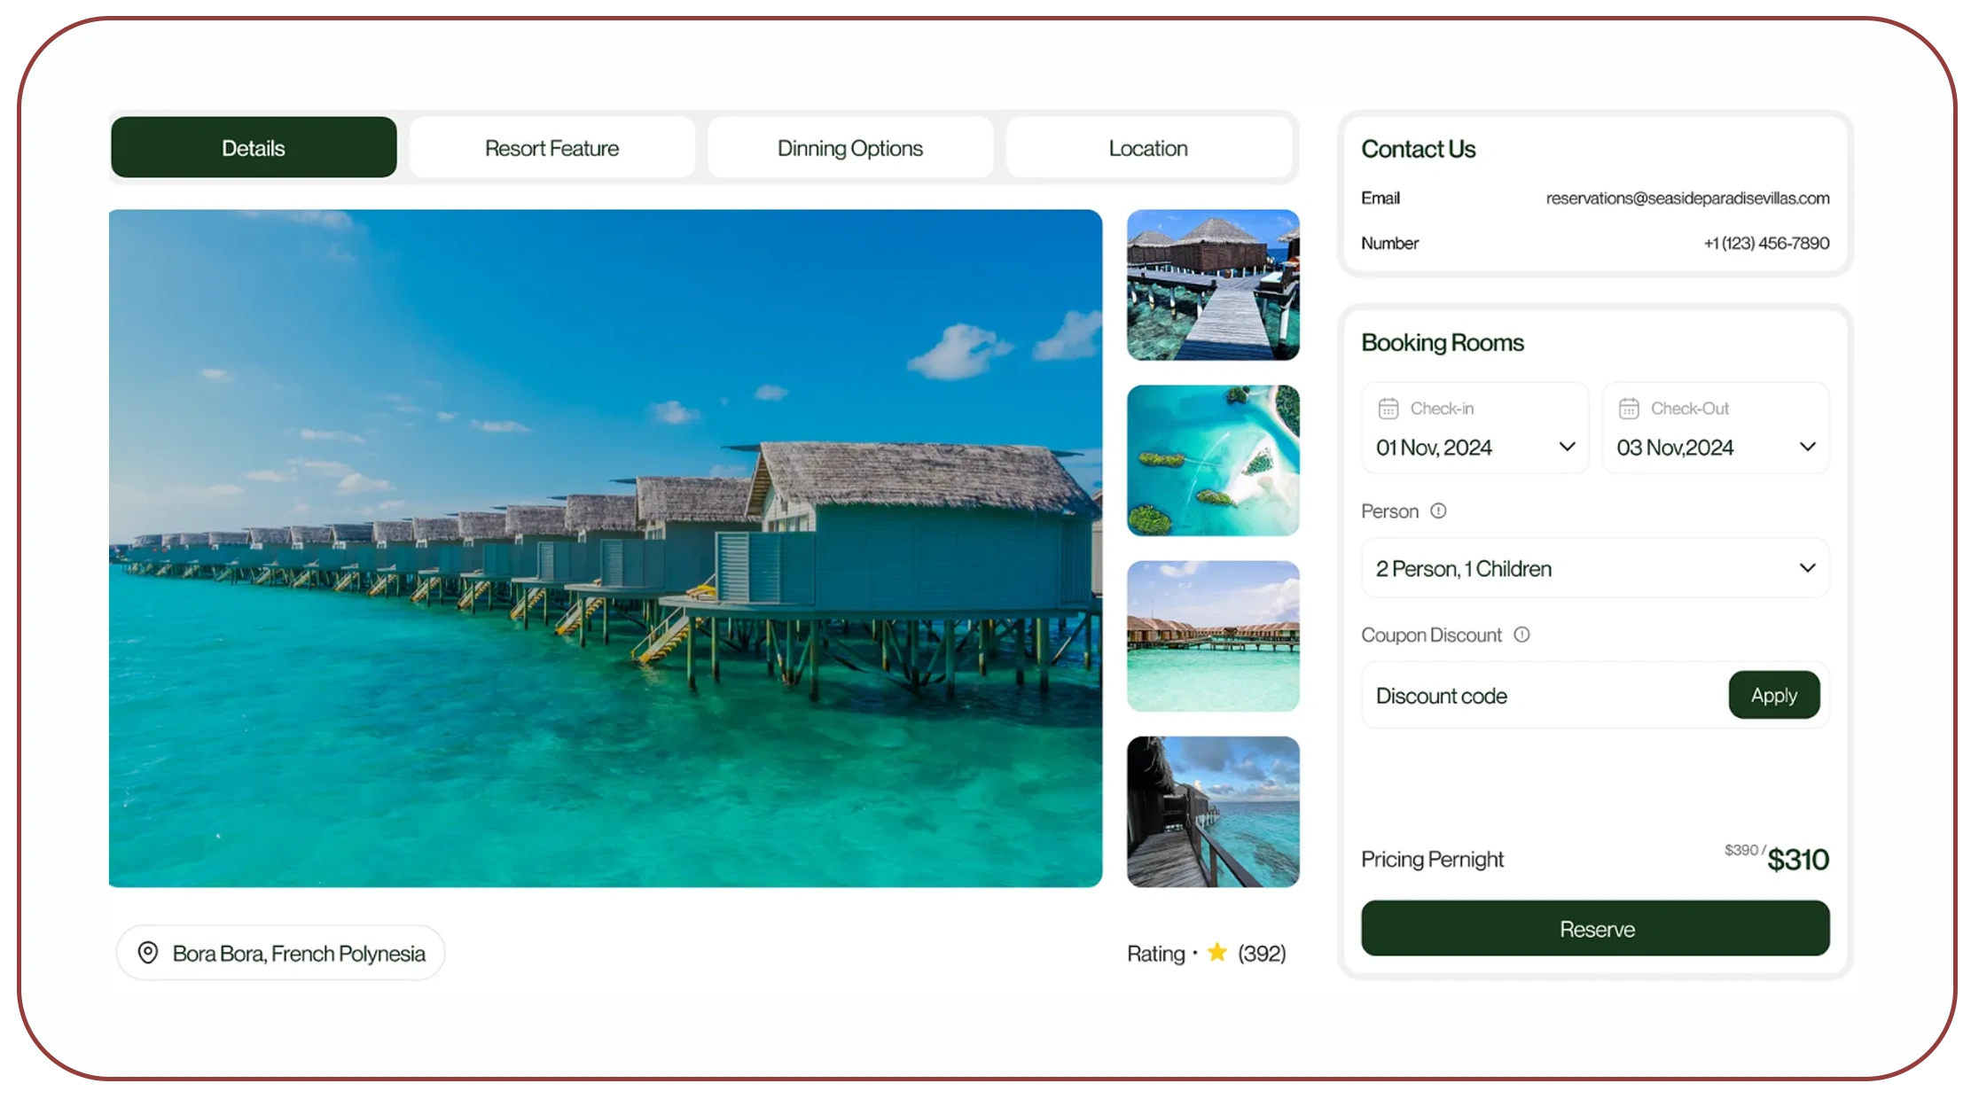Switch to the Resort Feature tab
Screen dimensions: 1971x1099
pyautogui.click(x=551, y=148)
